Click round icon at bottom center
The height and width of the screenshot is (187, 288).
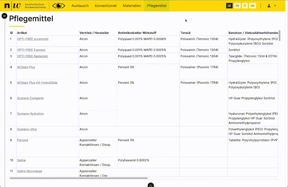[x=151, y=185]
